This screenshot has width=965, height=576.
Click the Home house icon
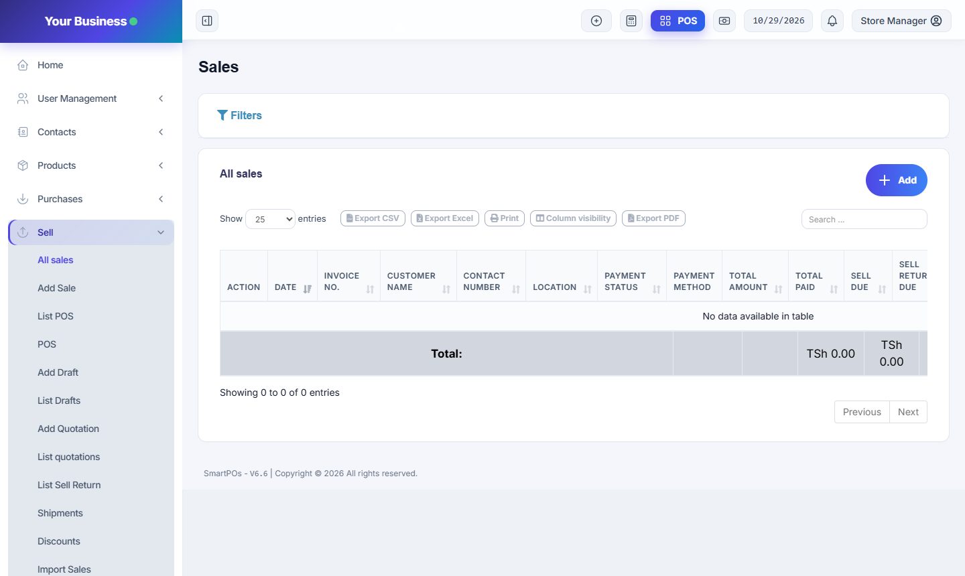(x=23, y=65)
